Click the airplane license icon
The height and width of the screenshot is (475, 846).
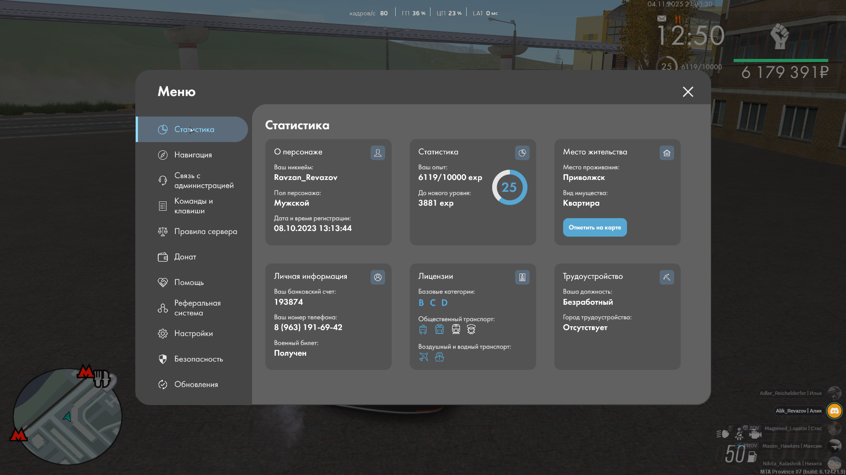(x=423, y=357)
